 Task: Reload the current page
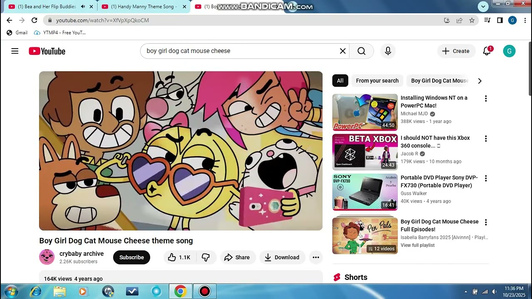pos(34,20)
